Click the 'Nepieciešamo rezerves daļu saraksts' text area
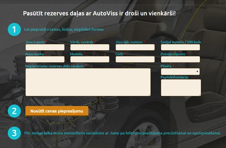The width and height of the screenshot is (226, 148). click(88, 82)
